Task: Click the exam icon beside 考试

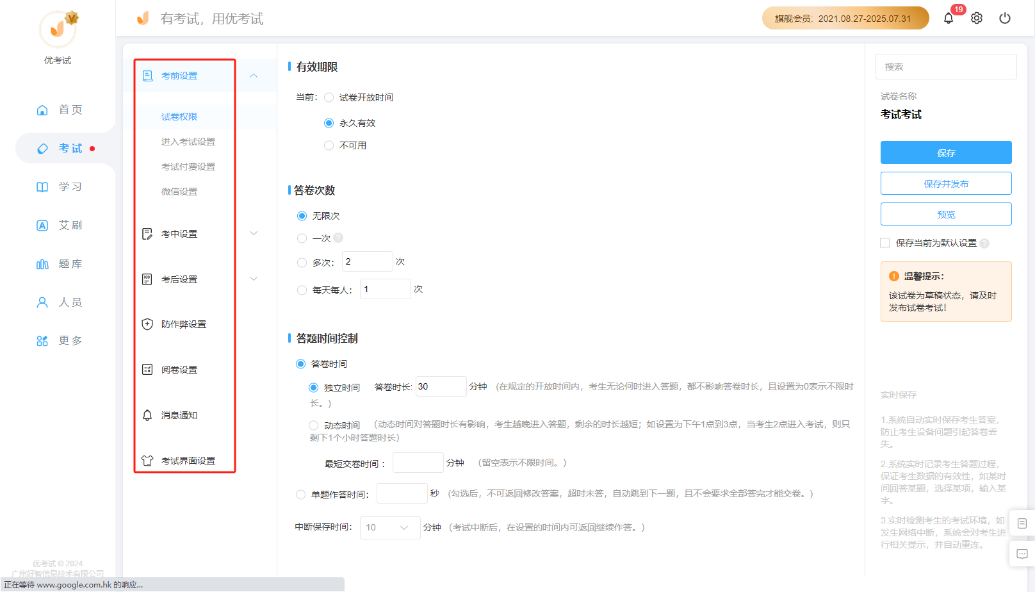Action: (x=42, y=149)
